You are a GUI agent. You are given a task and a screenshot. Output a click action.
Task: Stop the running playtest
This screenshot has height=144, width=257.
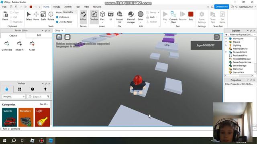click(x=191, y=16)
